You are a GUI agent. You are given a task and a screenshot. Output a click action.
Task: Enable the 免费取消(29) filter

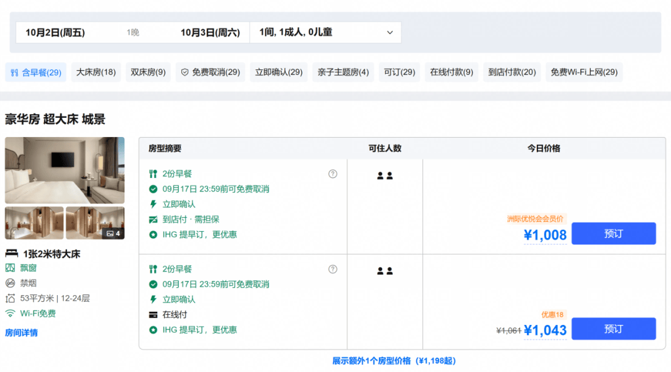pyautogui.click(x=210, y=72)
